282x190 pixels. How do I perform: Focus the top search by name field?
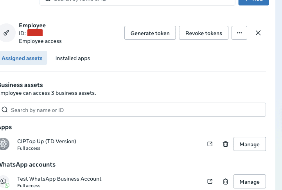coord(137,2)
